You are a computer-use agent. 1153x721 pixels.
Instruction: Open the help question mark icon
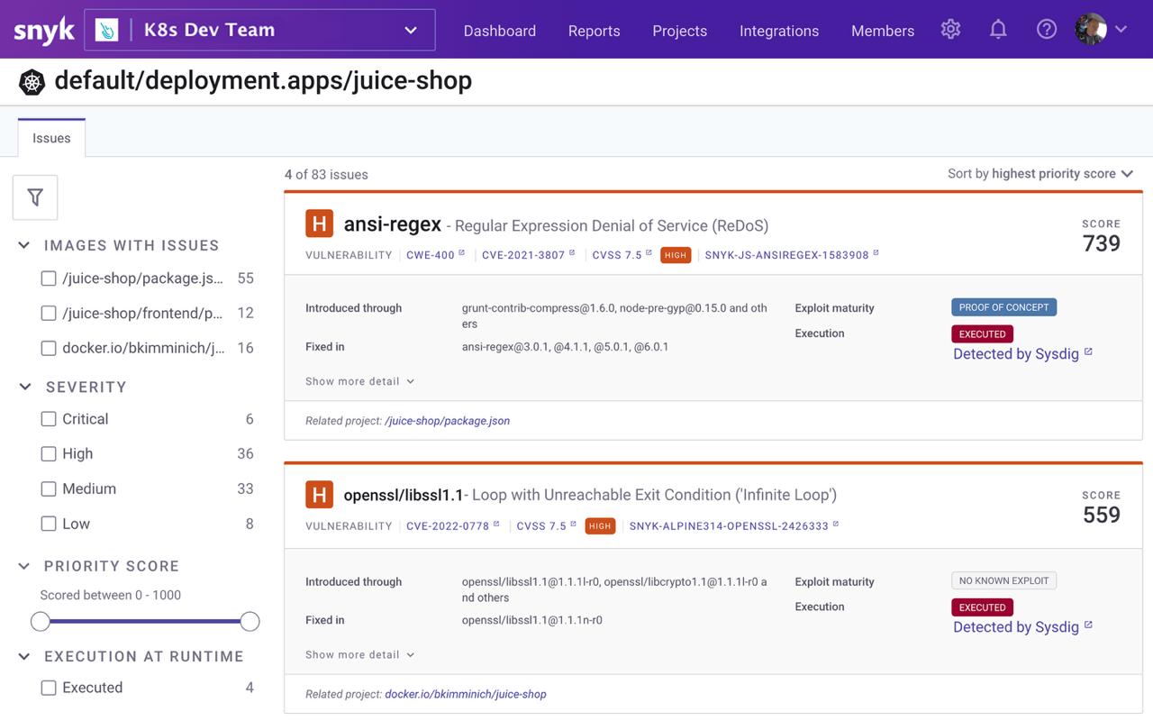click(x=1046, y=30)
